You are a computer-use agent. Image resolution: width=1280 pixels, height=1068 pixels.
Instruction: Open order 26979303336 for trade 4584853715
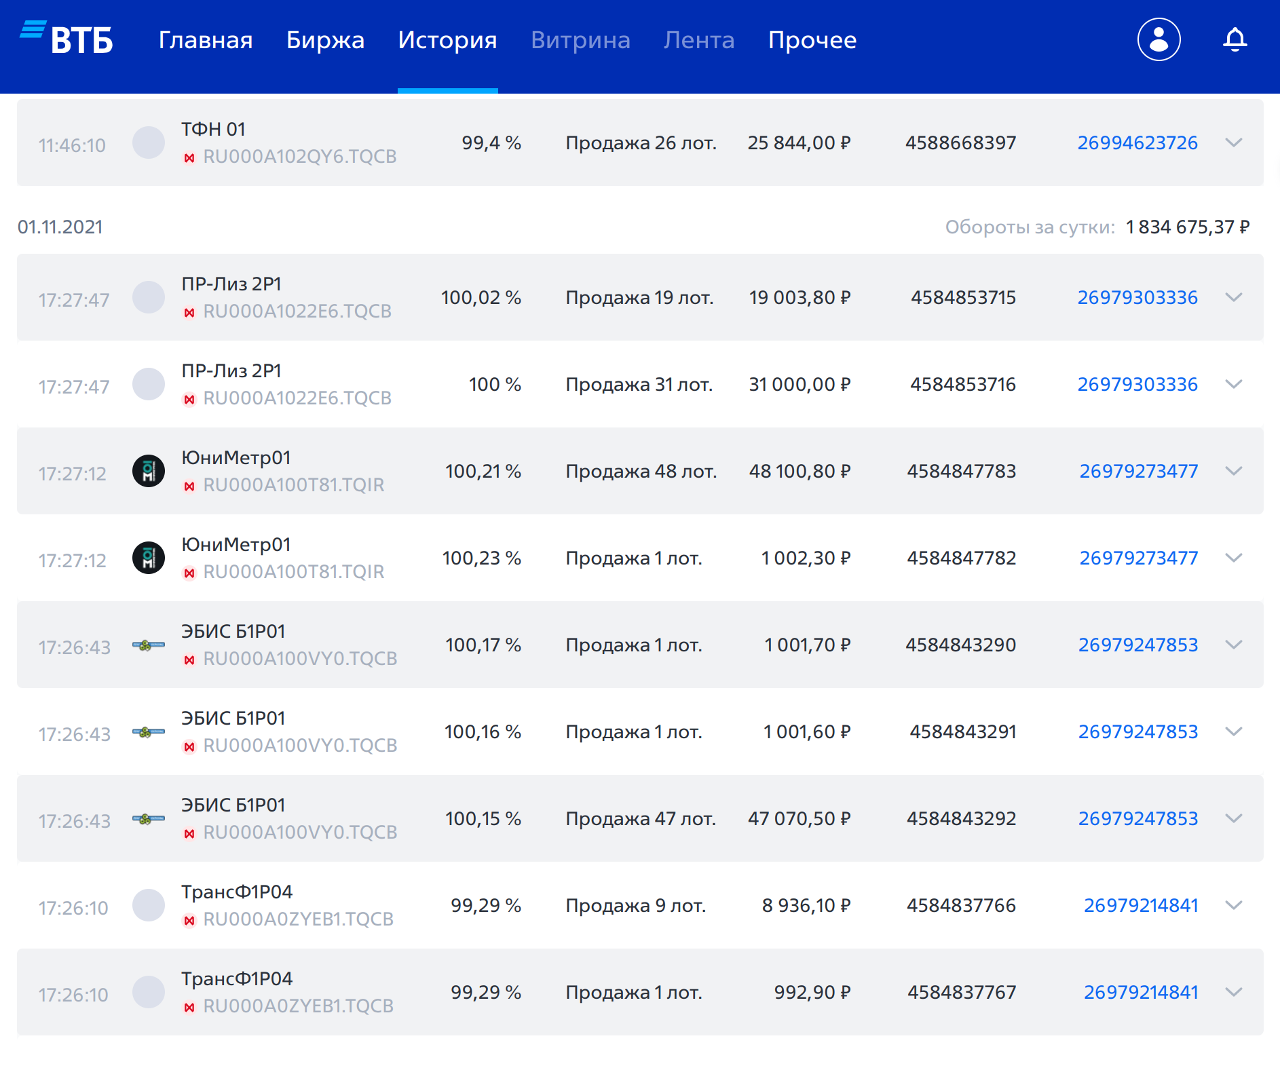[x=1137, y=297]
